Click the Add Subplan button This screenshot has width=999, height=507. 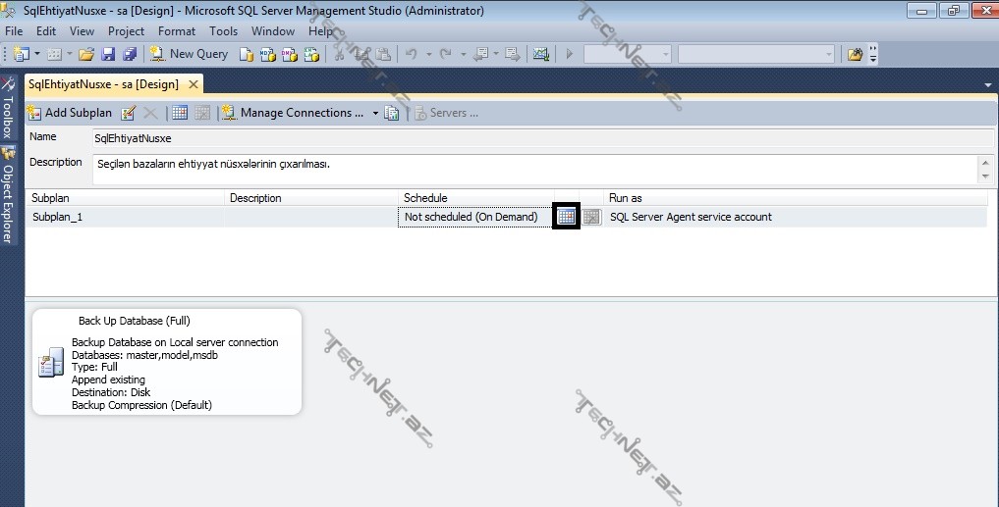pyautogui.click(x=70, y=113)
